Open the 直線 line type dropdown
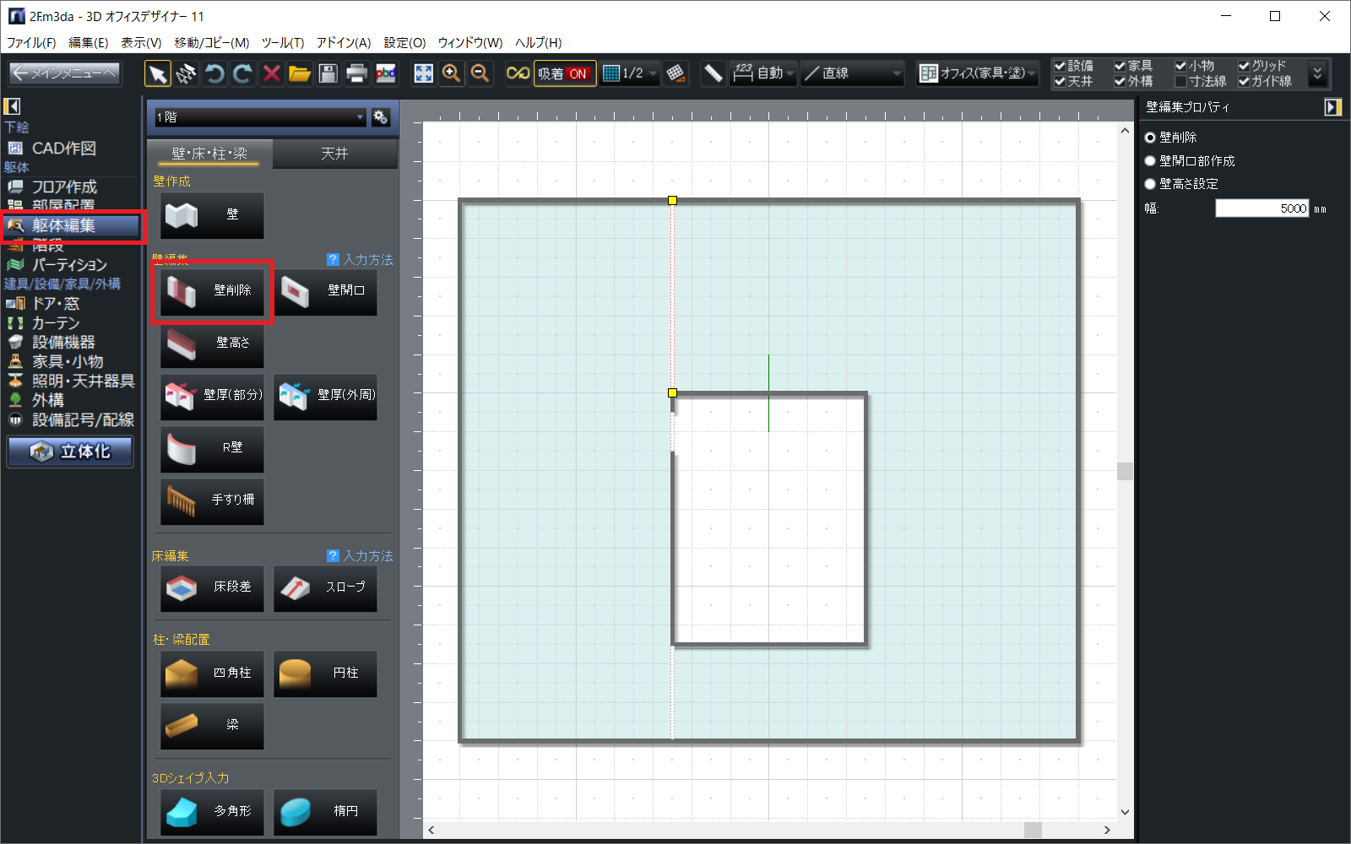 (x=852, y=74)
